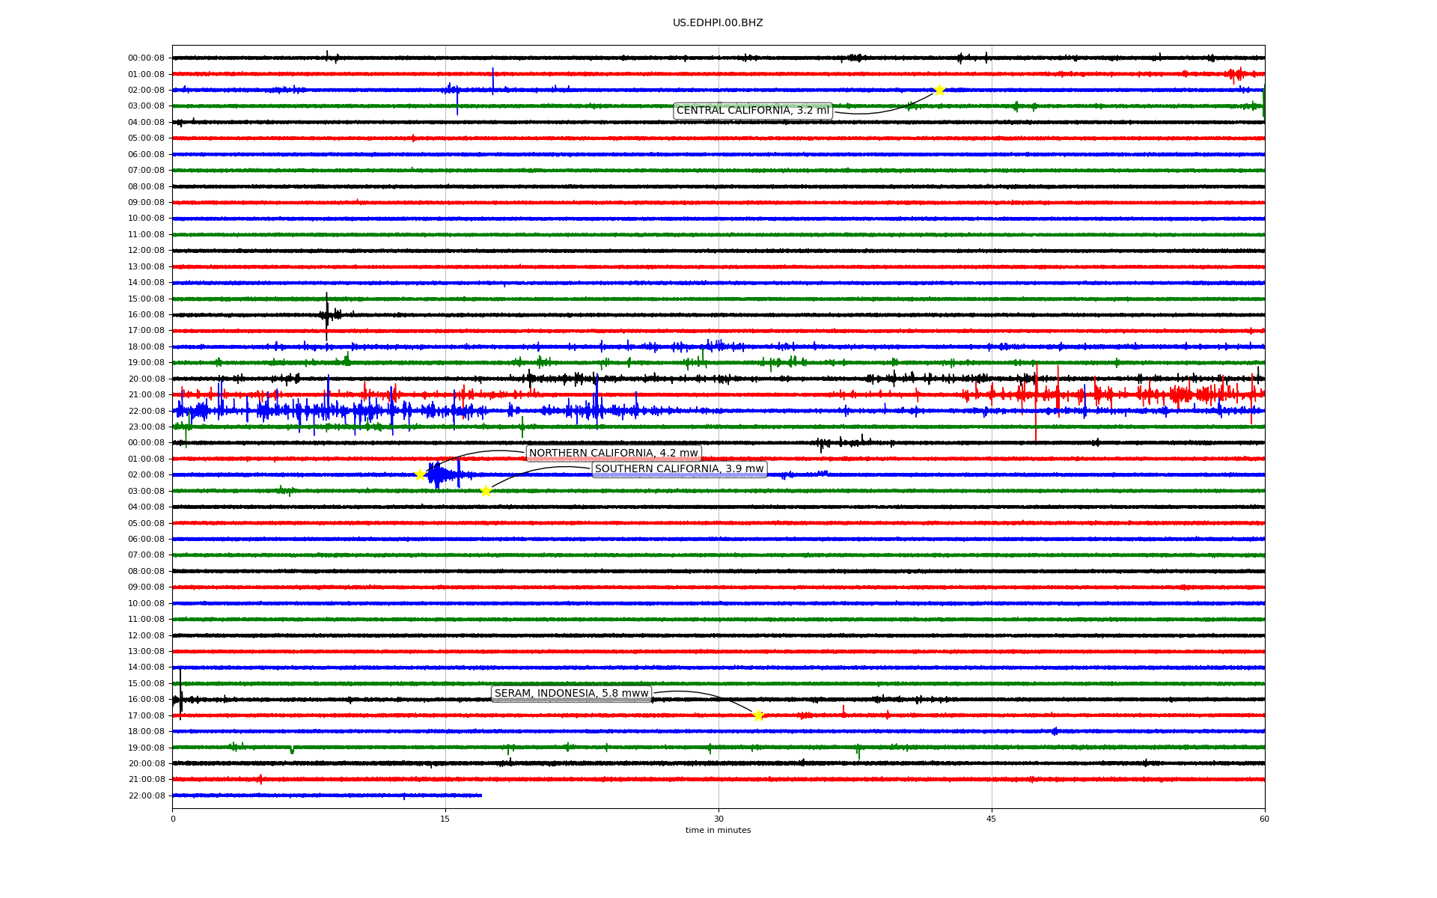Screen dimensions: 1437x898
Task: Click the Seram Indonesia earthquake star marker
Action: coord(758,715)
